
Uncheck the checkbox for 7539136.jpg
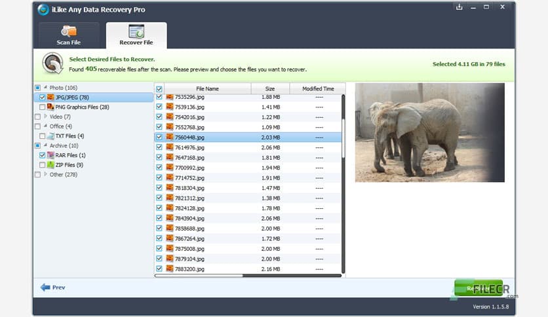(x=159, y=107)
